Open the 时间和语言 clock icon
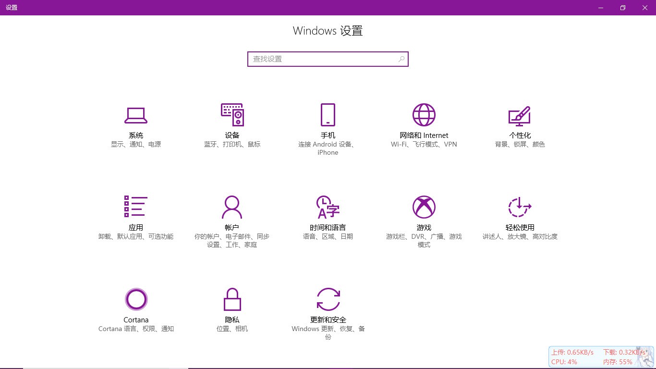The image size is (656, 369). click(x=328, y=207)
